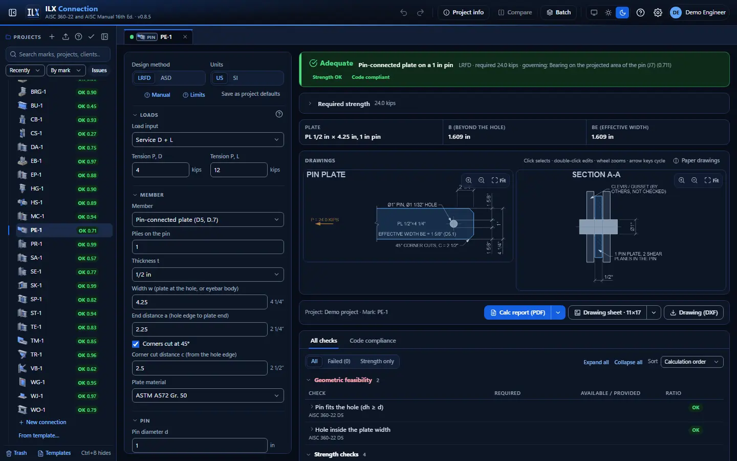
Task: Select LRFD design method
Action: [x=144, y=78]
